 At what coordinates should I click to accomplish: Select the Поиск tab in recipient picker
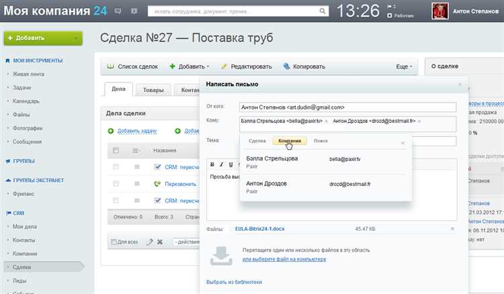coord(321,140)
